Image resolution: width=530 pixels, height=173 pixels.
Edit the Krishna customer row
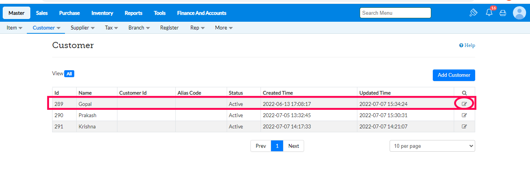464,126
